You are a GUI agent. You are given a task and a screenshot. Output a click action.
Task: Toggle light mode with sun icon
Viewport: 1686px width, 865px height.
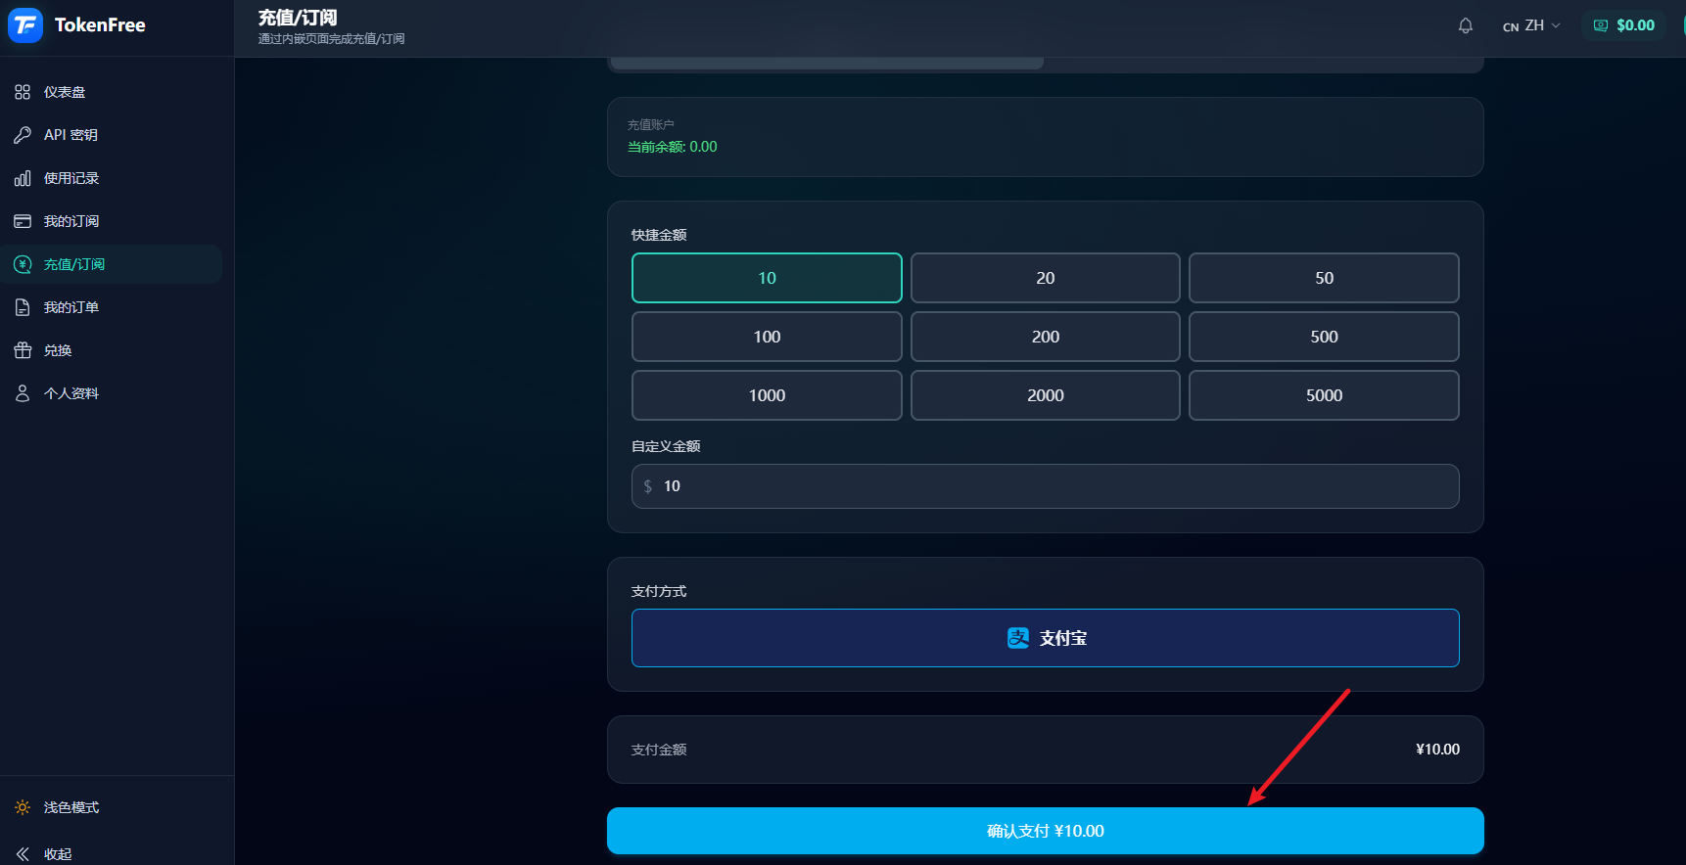(x=23, y=807)
